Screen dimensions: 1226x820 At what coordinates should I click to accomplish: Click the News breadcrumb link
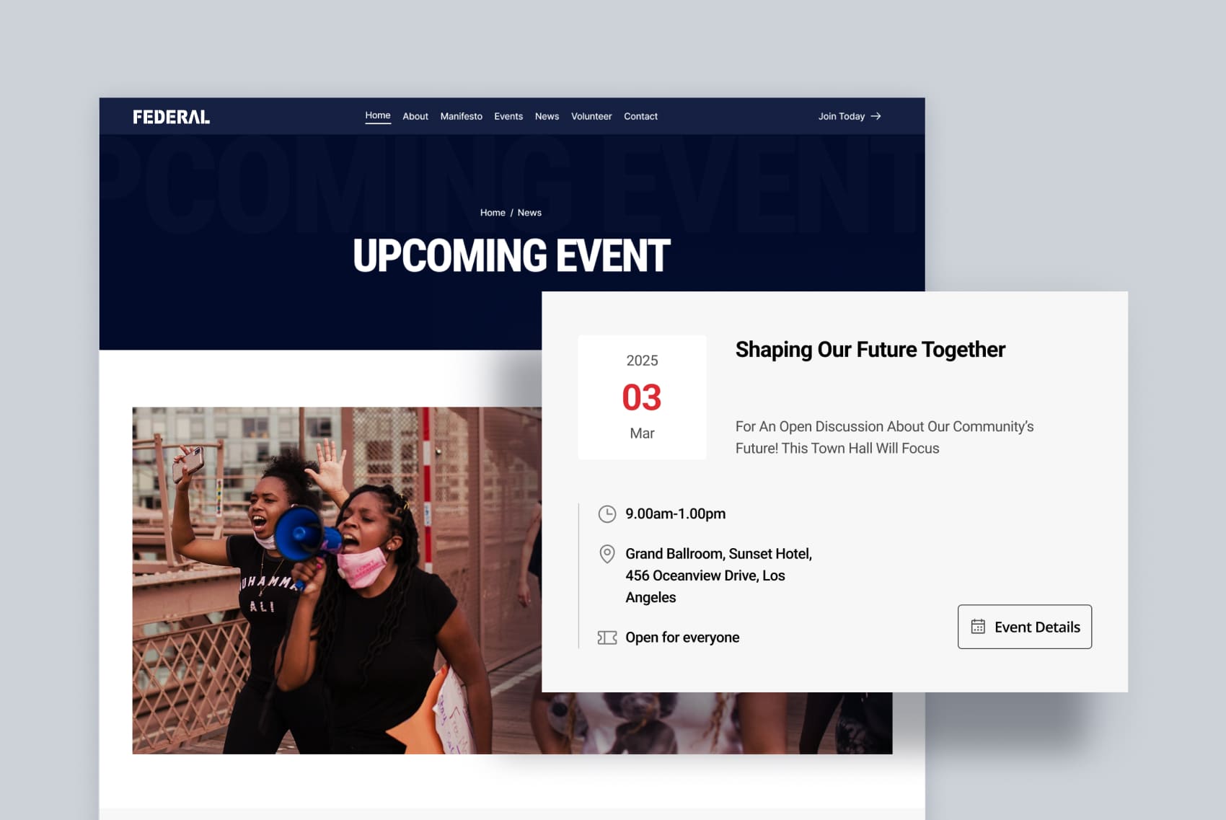[529, 213]
